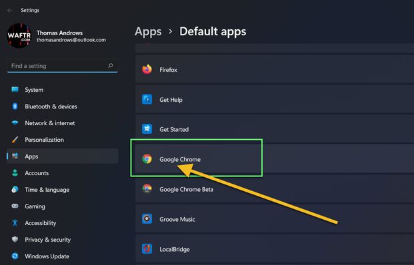Open the Google Chrome Beta row
This screenshot has width=414, height=265.
(275, 189)
